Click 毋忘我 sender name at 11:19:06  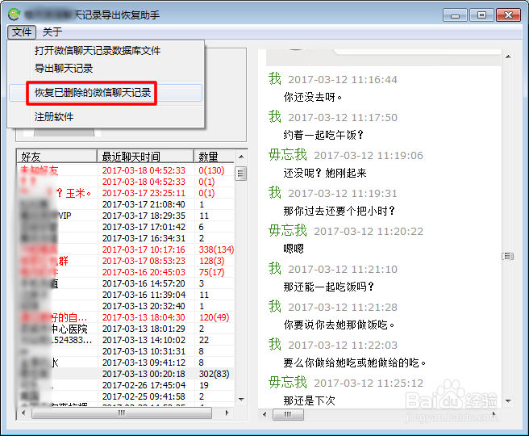(288, 155)
